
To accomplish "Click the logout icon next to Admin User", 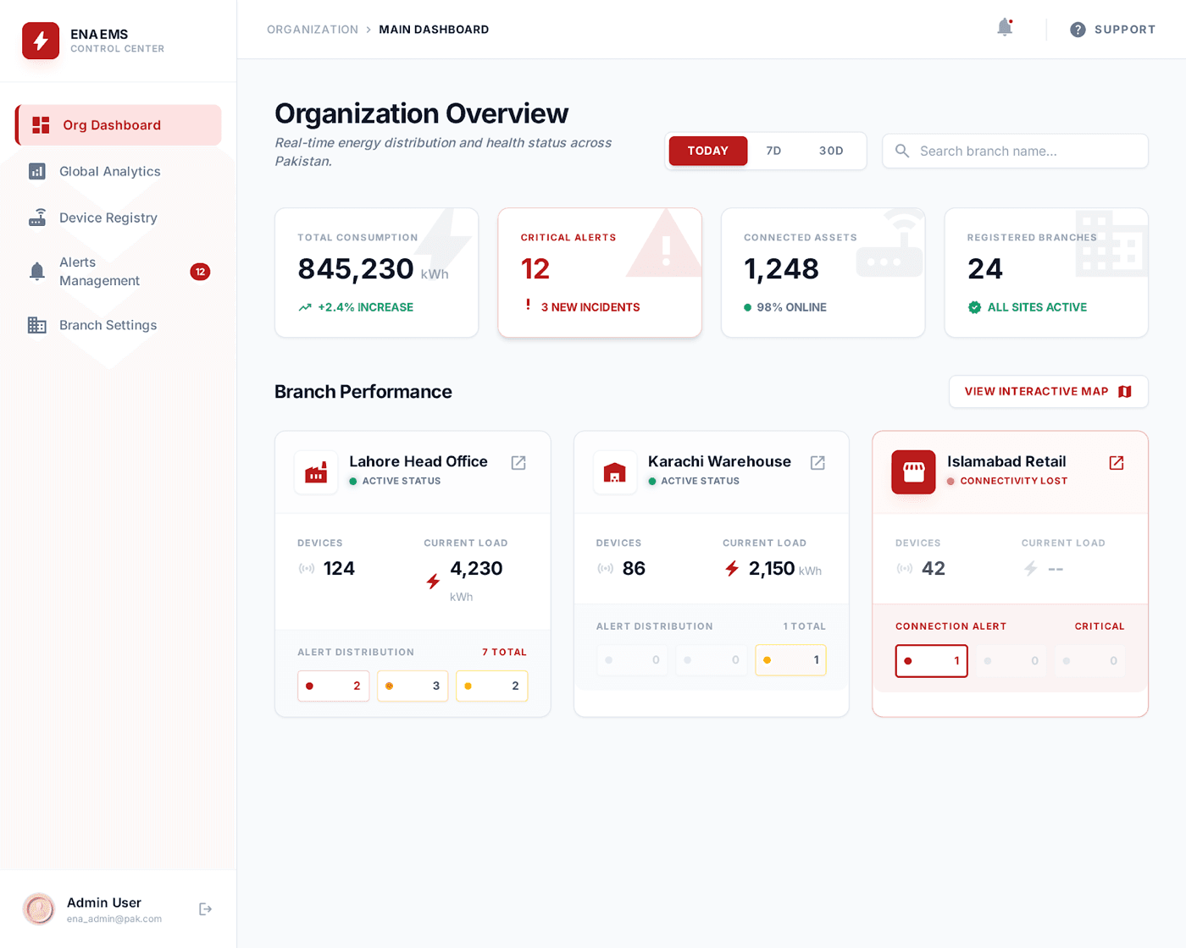I will tap(205, 909).
